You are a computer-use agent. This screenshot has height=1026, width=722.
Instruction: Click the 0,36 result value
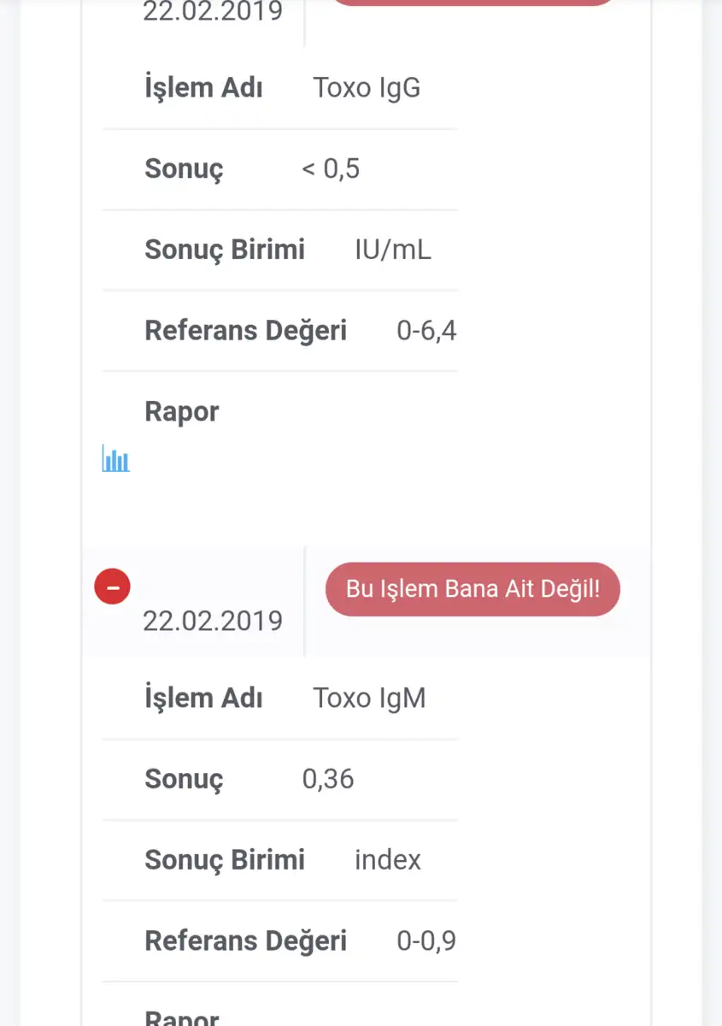click(x=328, y=779)
